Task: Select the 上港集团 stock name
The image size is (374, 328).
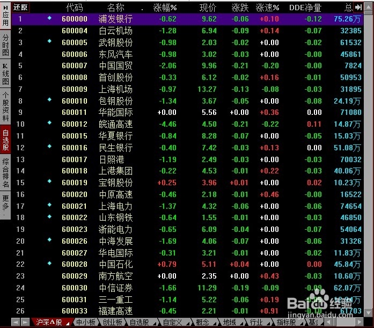Action: point(116,171)
